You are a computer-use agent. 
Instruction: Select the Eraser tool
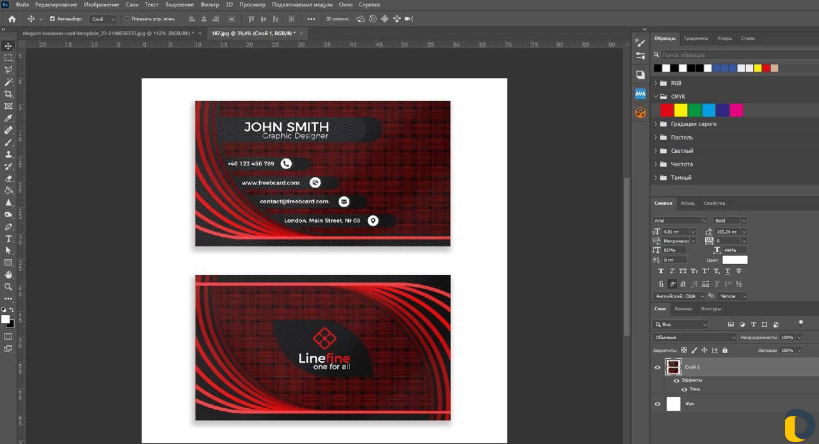[8, 178]
